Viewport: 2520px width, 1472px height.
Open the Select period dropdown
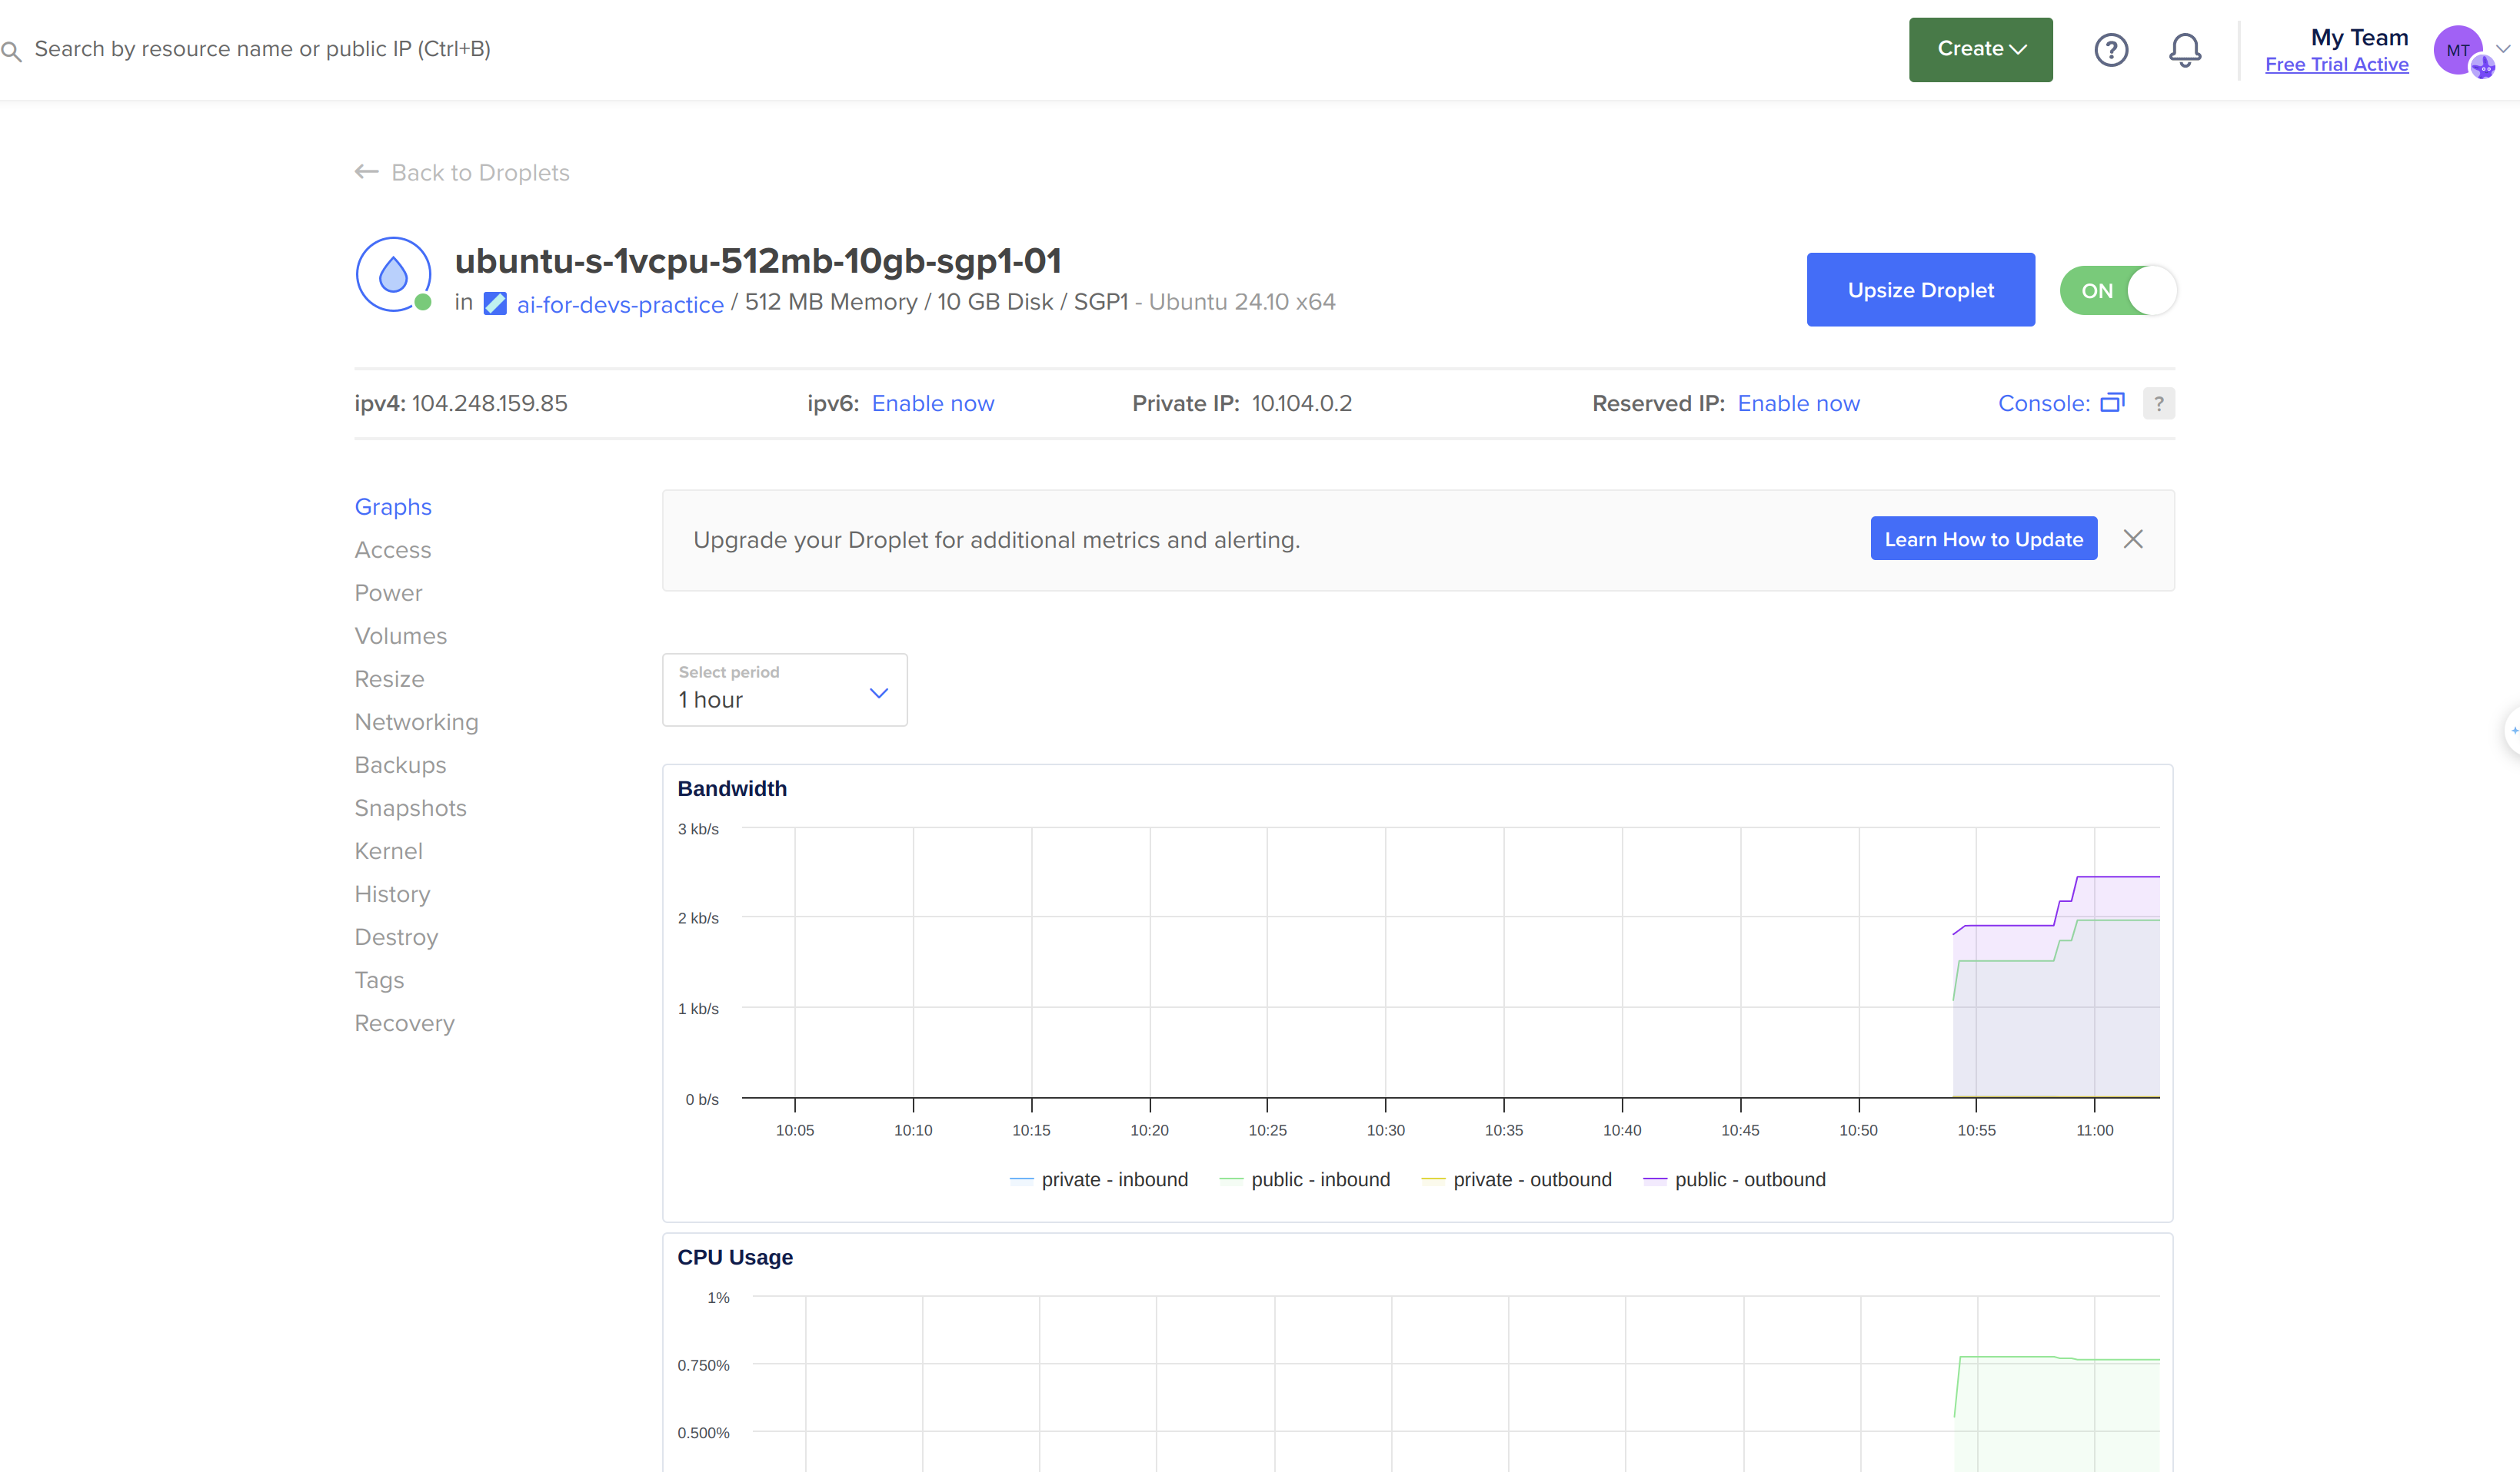click(784, 690)
